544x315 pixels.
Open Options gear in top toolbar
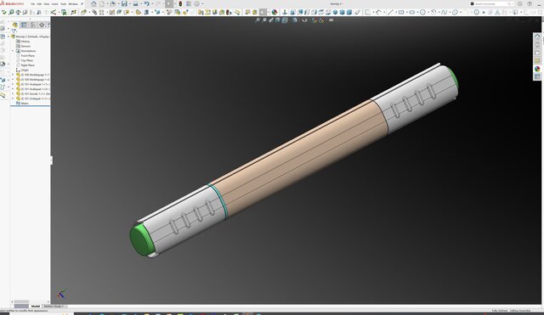tap(196, 3)
